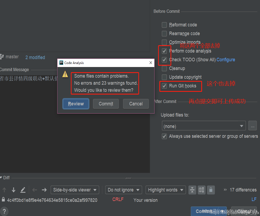Click 17 differences label
This screenshot has width=260, height=216.
coord(243,190)
